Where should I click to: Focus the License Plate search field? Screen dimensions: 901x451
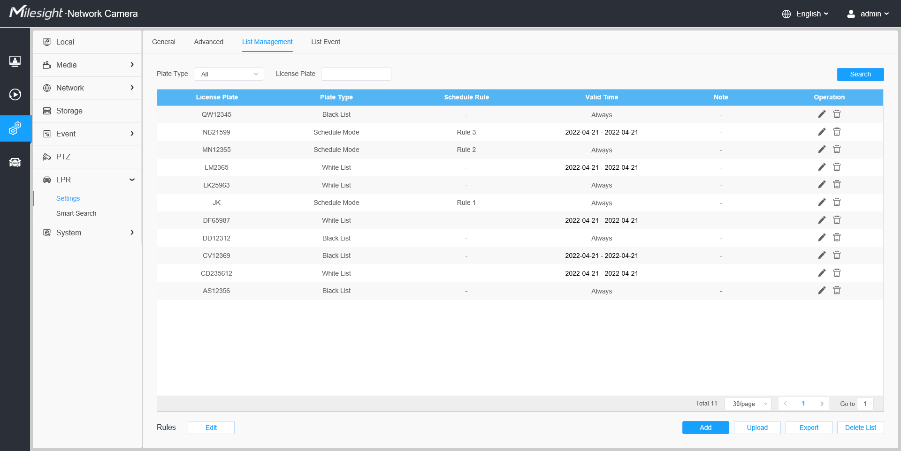356,74
